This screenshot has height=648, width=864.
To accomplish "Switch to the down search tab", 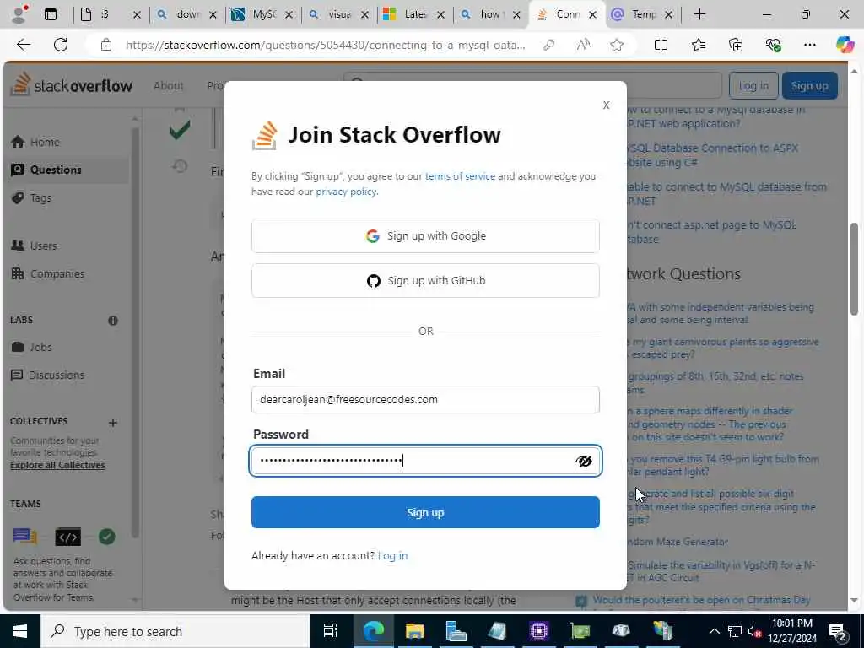I will point(187,14).
